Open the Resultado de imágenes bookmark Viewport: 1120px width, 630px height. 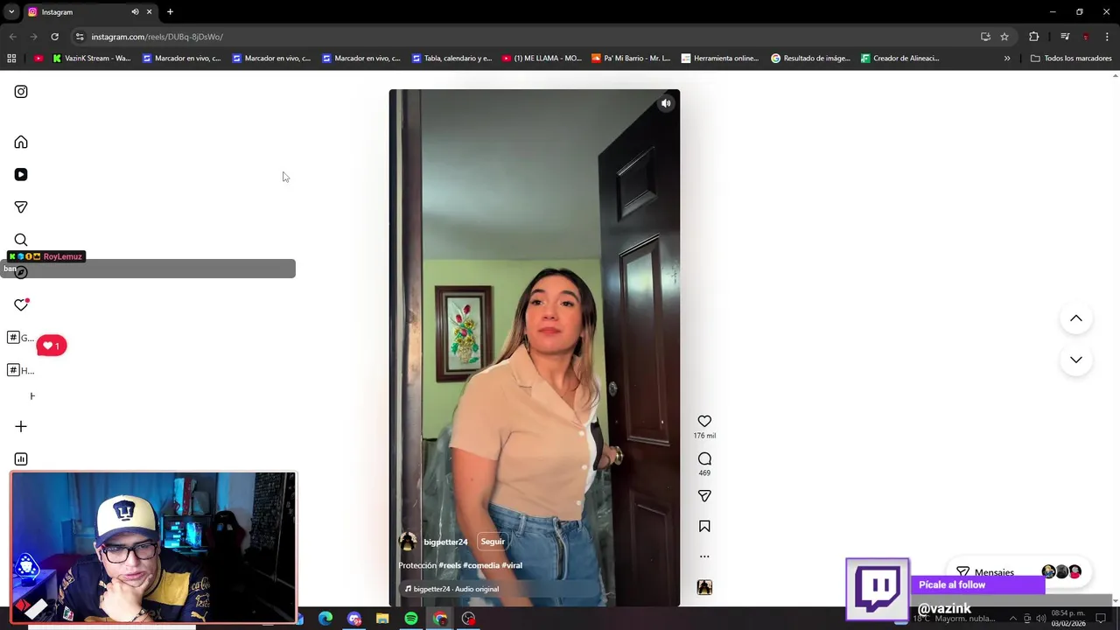(x=810, y=59)
